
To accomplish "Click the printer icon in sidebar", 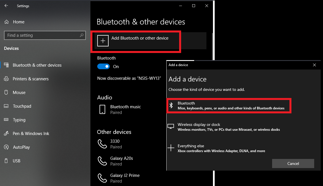I will pos(6,79).
